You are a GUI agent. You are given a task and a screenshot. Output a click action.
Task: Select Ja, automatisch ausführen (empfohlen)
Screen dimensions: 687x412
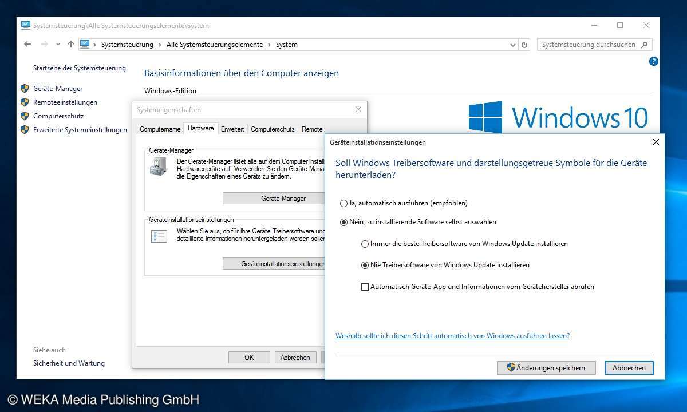pos(404,203)
